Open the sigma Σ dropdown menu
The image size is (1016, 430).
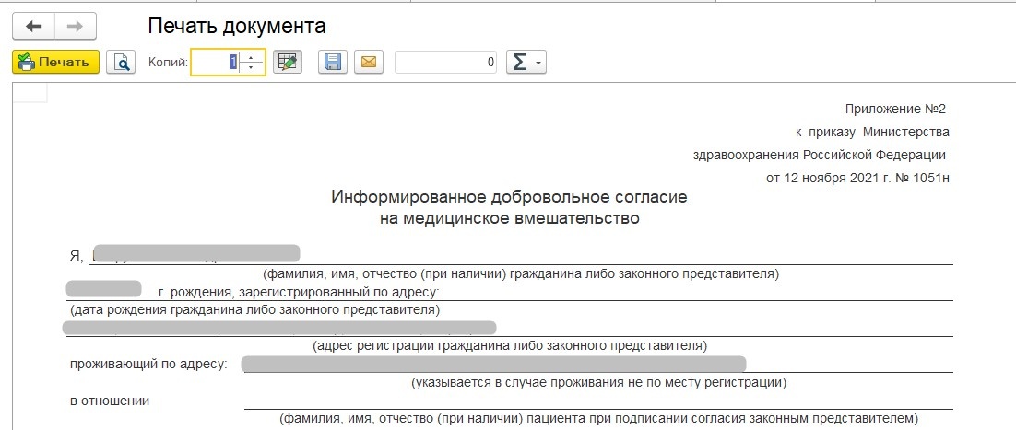pyautogui.click(x=526, y=62)
